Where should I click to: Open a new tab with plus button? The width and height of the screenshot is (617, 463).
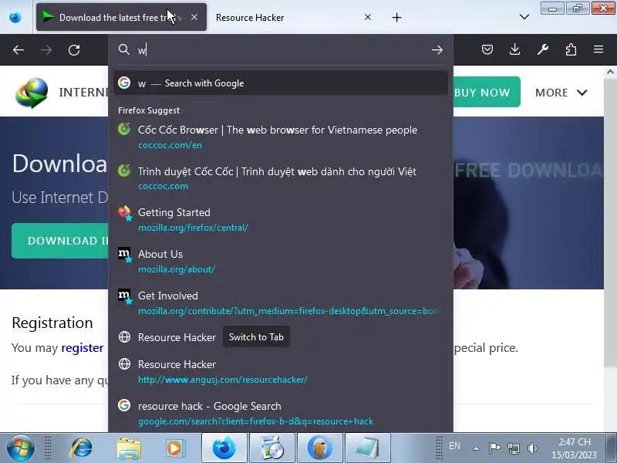397,17
